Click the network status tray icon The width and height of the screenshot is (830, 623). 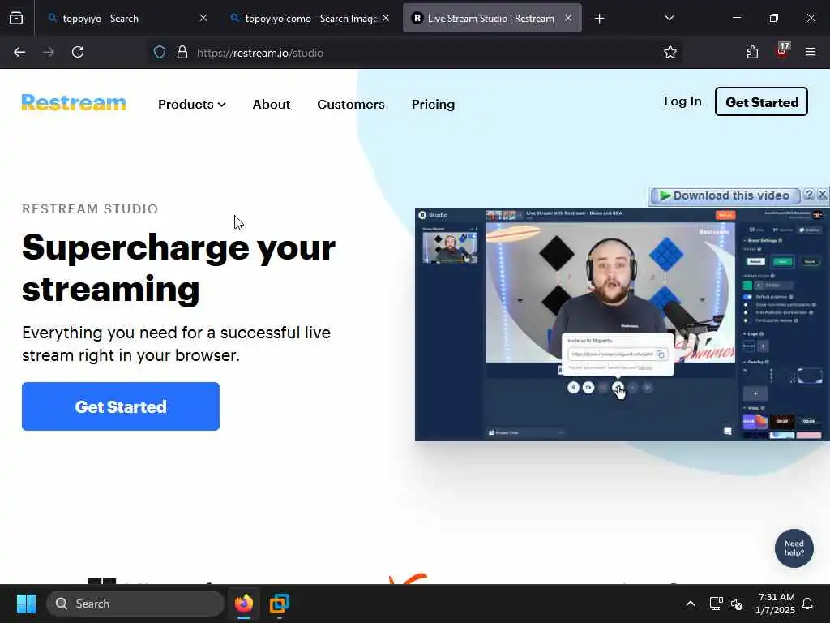tap(716, 604)
